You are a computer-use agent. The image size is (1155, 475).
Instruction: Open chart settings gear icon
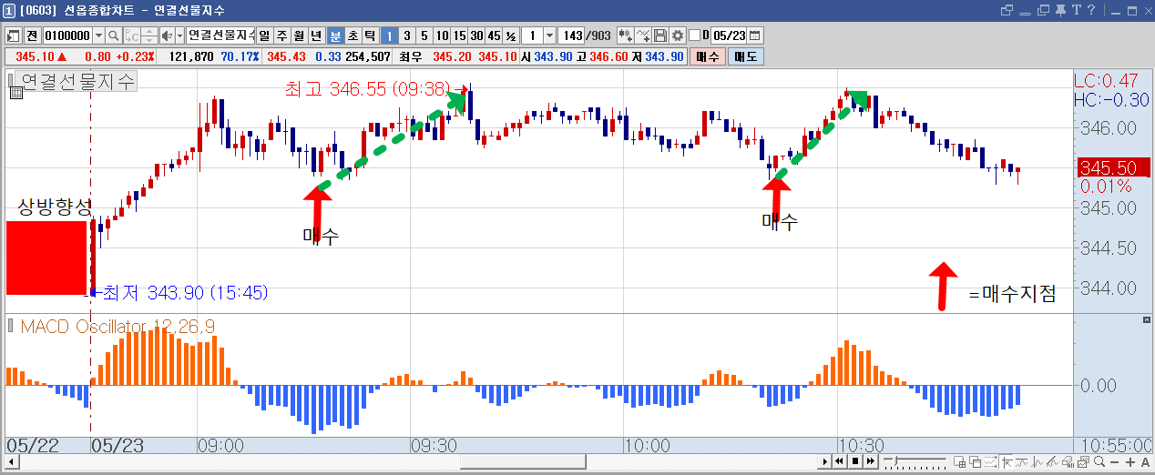point(678,35)
